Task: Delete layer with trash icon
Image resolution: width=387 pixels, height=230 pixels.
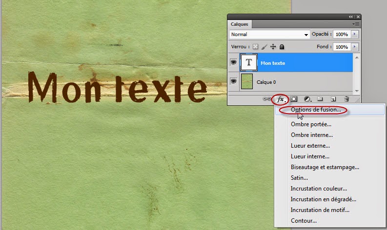Action: point(346,99)
